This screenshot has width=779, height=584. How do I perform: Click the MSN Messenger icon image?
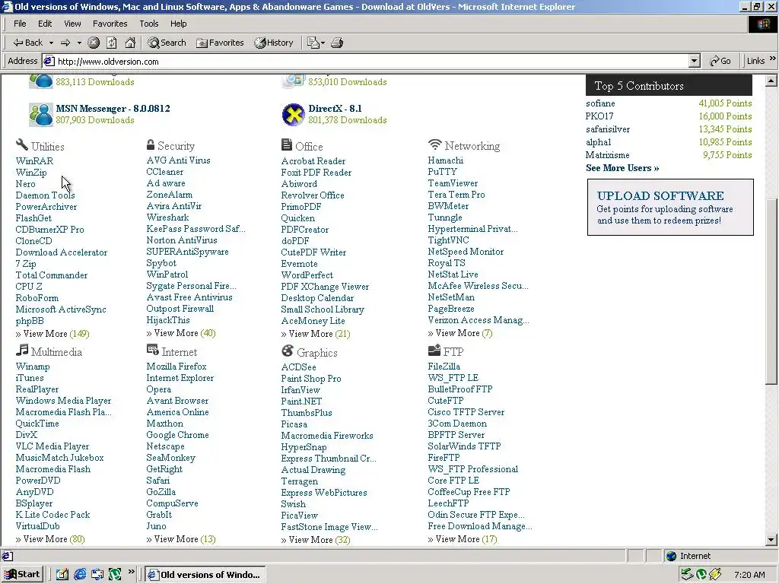41,115
